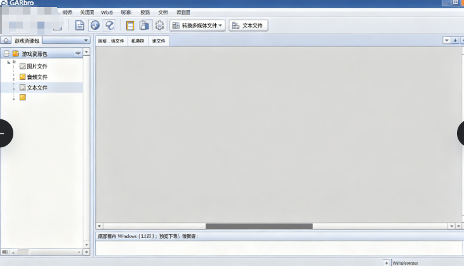Image resolution: width=464 pixels, height=266 pixels.
Task: Open the 文档 menu
Action: pos(163,13)
